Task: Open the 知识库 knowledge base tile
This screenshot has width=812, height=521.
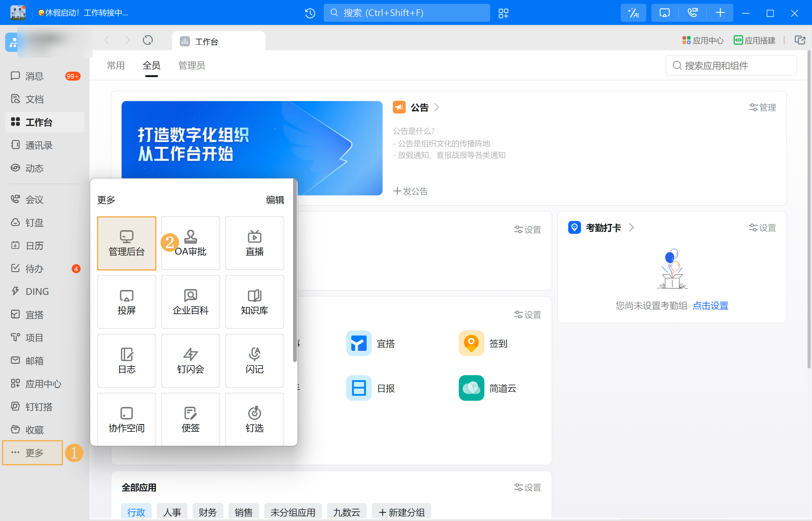Action: coord(254,302)
